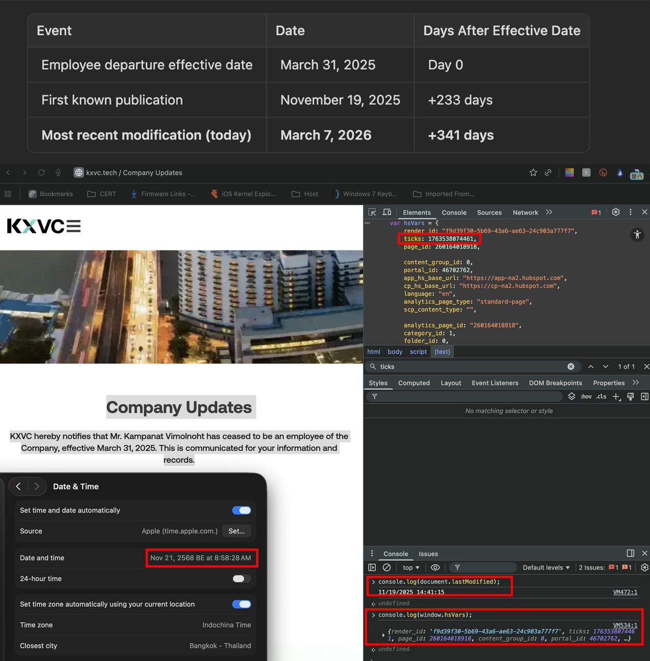The image size is (650, 661).
Task: Open the top frame context dropdown
Action: coord(410,568)
